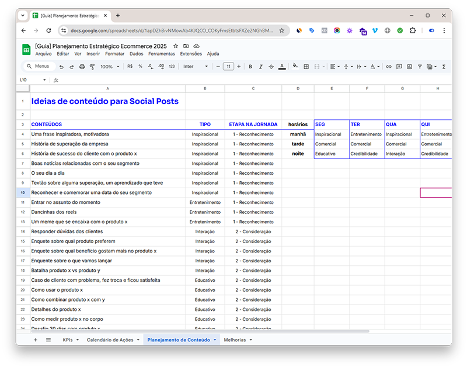Open the name box dropdown for L10

(x=44, y=80)
